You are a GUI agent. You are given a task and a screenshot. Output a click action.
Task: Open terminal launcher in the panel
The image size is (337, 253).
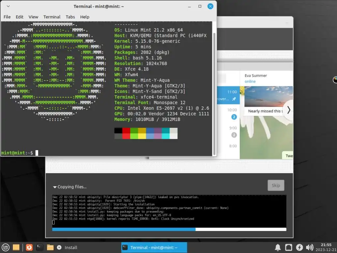39,247
